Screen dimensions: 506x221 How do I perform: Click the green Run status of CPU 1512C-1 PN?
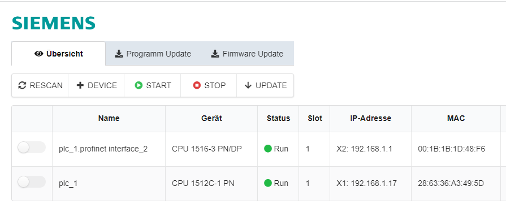(x=276, y=183)
